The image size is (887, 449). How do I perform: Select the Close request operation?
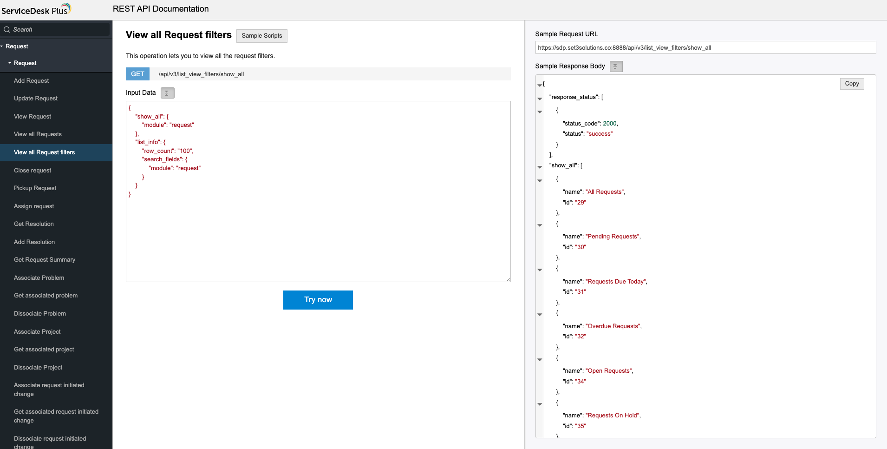(x=33, y=170)
